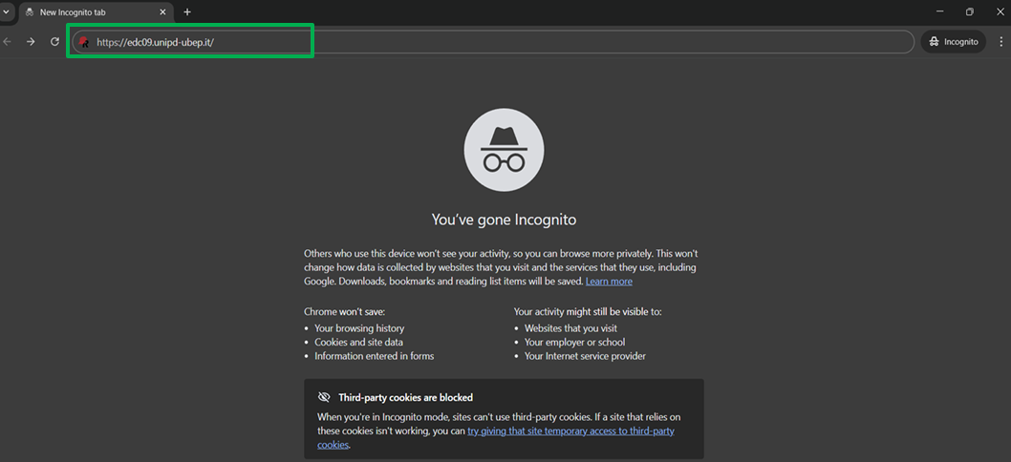Click the large Incognito hat-and-glasses icon
The image size is (1011, 462).
point(504,150)
